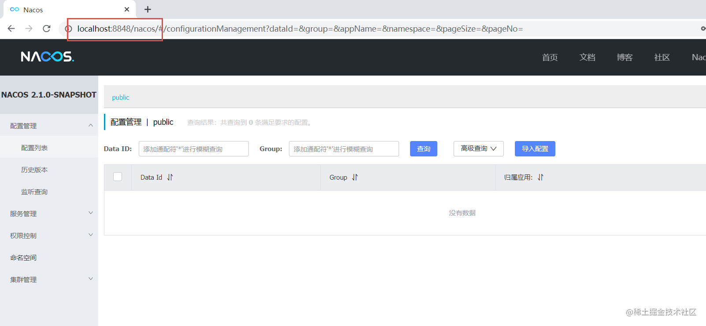Open a new browser tab
The width and height of the screenshot is (706, 326).
pyautogui.click(x=148, y=9)
